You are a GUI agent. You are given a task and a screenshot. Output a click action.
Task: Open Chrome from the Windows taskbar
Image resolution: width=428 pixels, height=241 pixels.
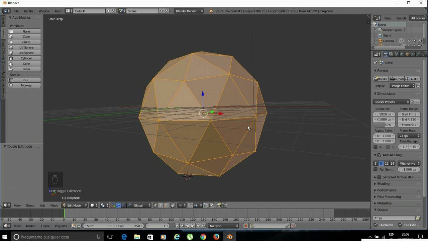203,237
